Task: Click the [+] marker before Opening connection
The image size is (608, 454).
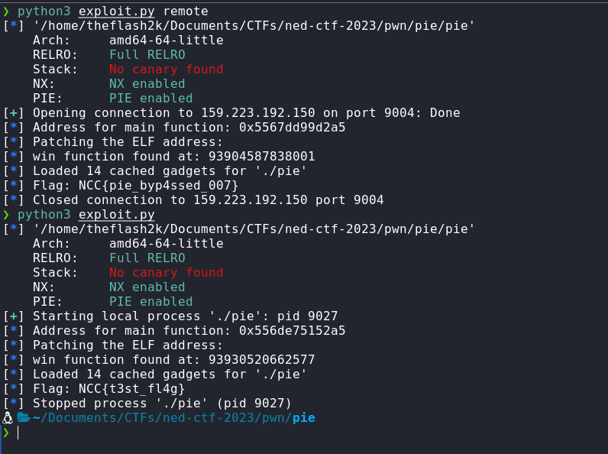Action: tap(14, 113)
